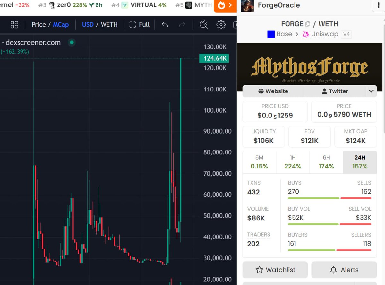Click the Base chain blue square icon
385x285 pixels.
click(x=271, y=34)
